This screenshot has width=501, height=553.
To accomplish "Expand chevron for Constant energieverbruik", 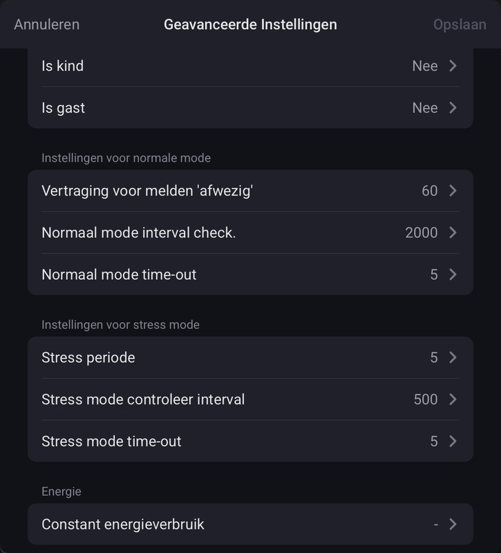I will [453, 524].
